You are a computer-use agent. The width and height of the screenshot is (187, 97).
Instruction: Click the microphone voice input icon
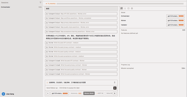click(115, 93)
